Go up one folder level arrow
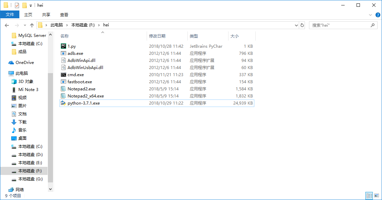The height and width of the screenshot is (200, 382). click(x=32, y=25)
